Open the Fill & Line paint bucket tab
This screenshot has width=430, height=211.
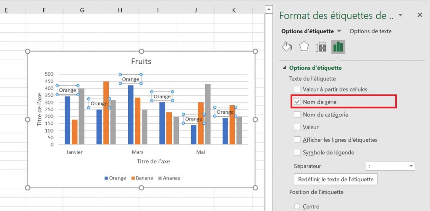pyautogui.click(x=287, y=47)
